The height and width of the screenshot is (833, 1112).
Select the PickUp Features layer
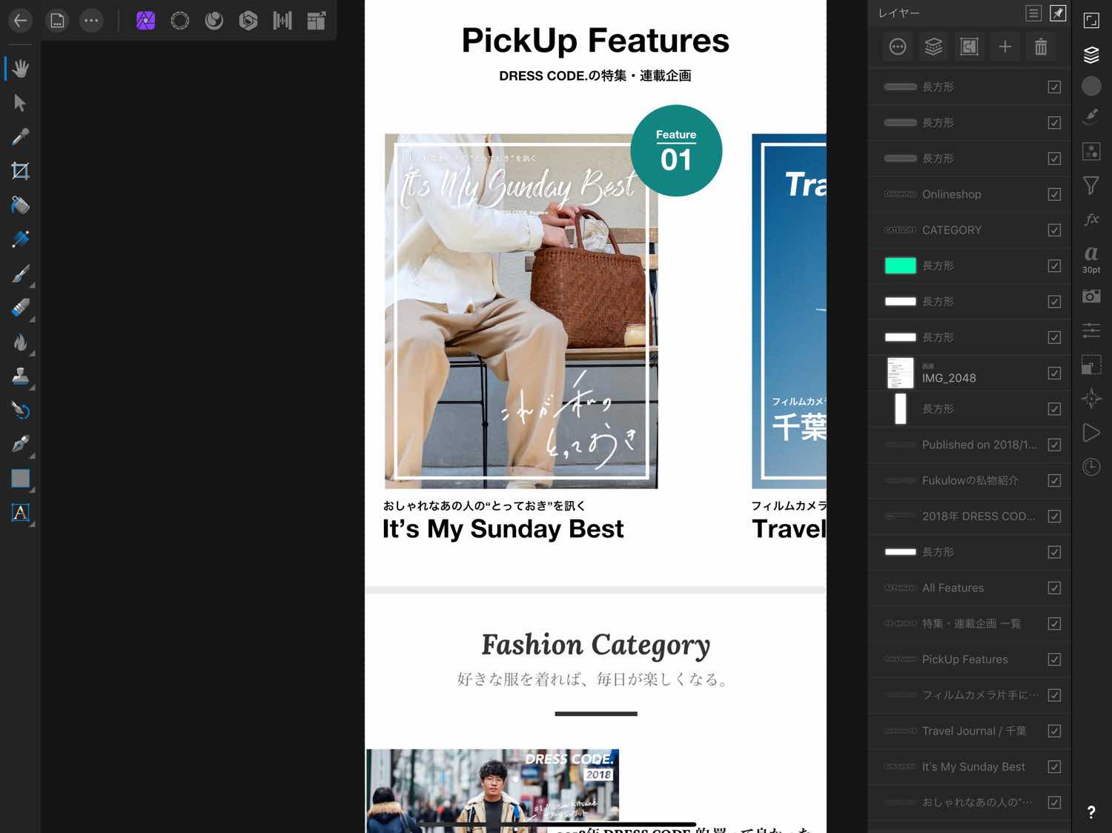(964, 660)
